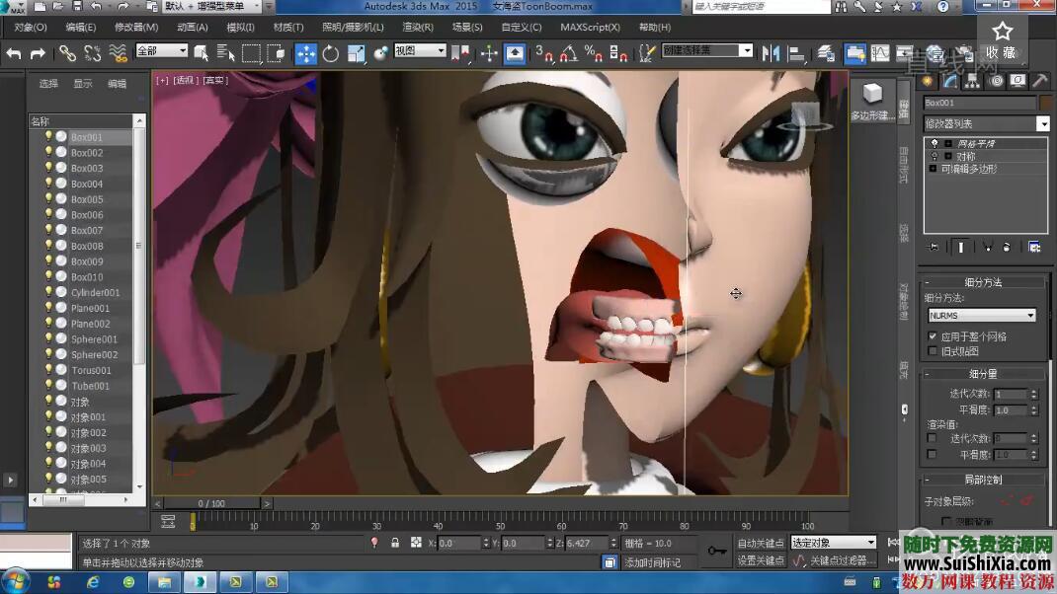1057x594 pixels.
Task: Click the 自动关键点 button
Action: click(761, 543)
